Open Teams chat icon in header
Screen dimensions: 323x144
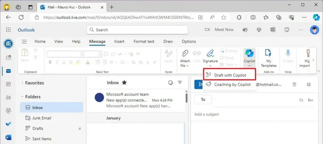pyautogui.click(x=245, y=30)
